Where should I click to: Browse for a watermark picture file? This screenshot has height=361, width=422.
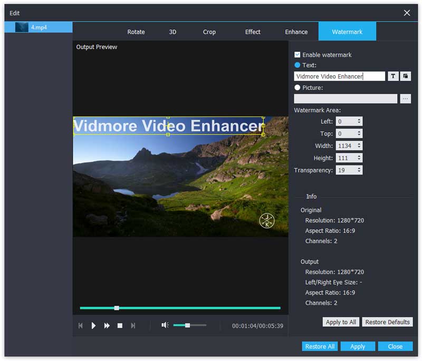pos(405,99)
